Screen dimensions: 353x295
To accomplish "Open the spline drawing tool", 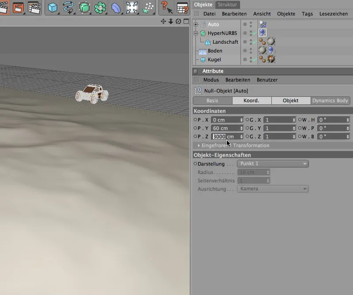I will coord(68,7).
